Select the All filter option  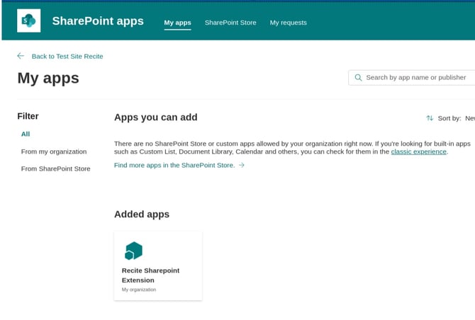pos(26,134)
